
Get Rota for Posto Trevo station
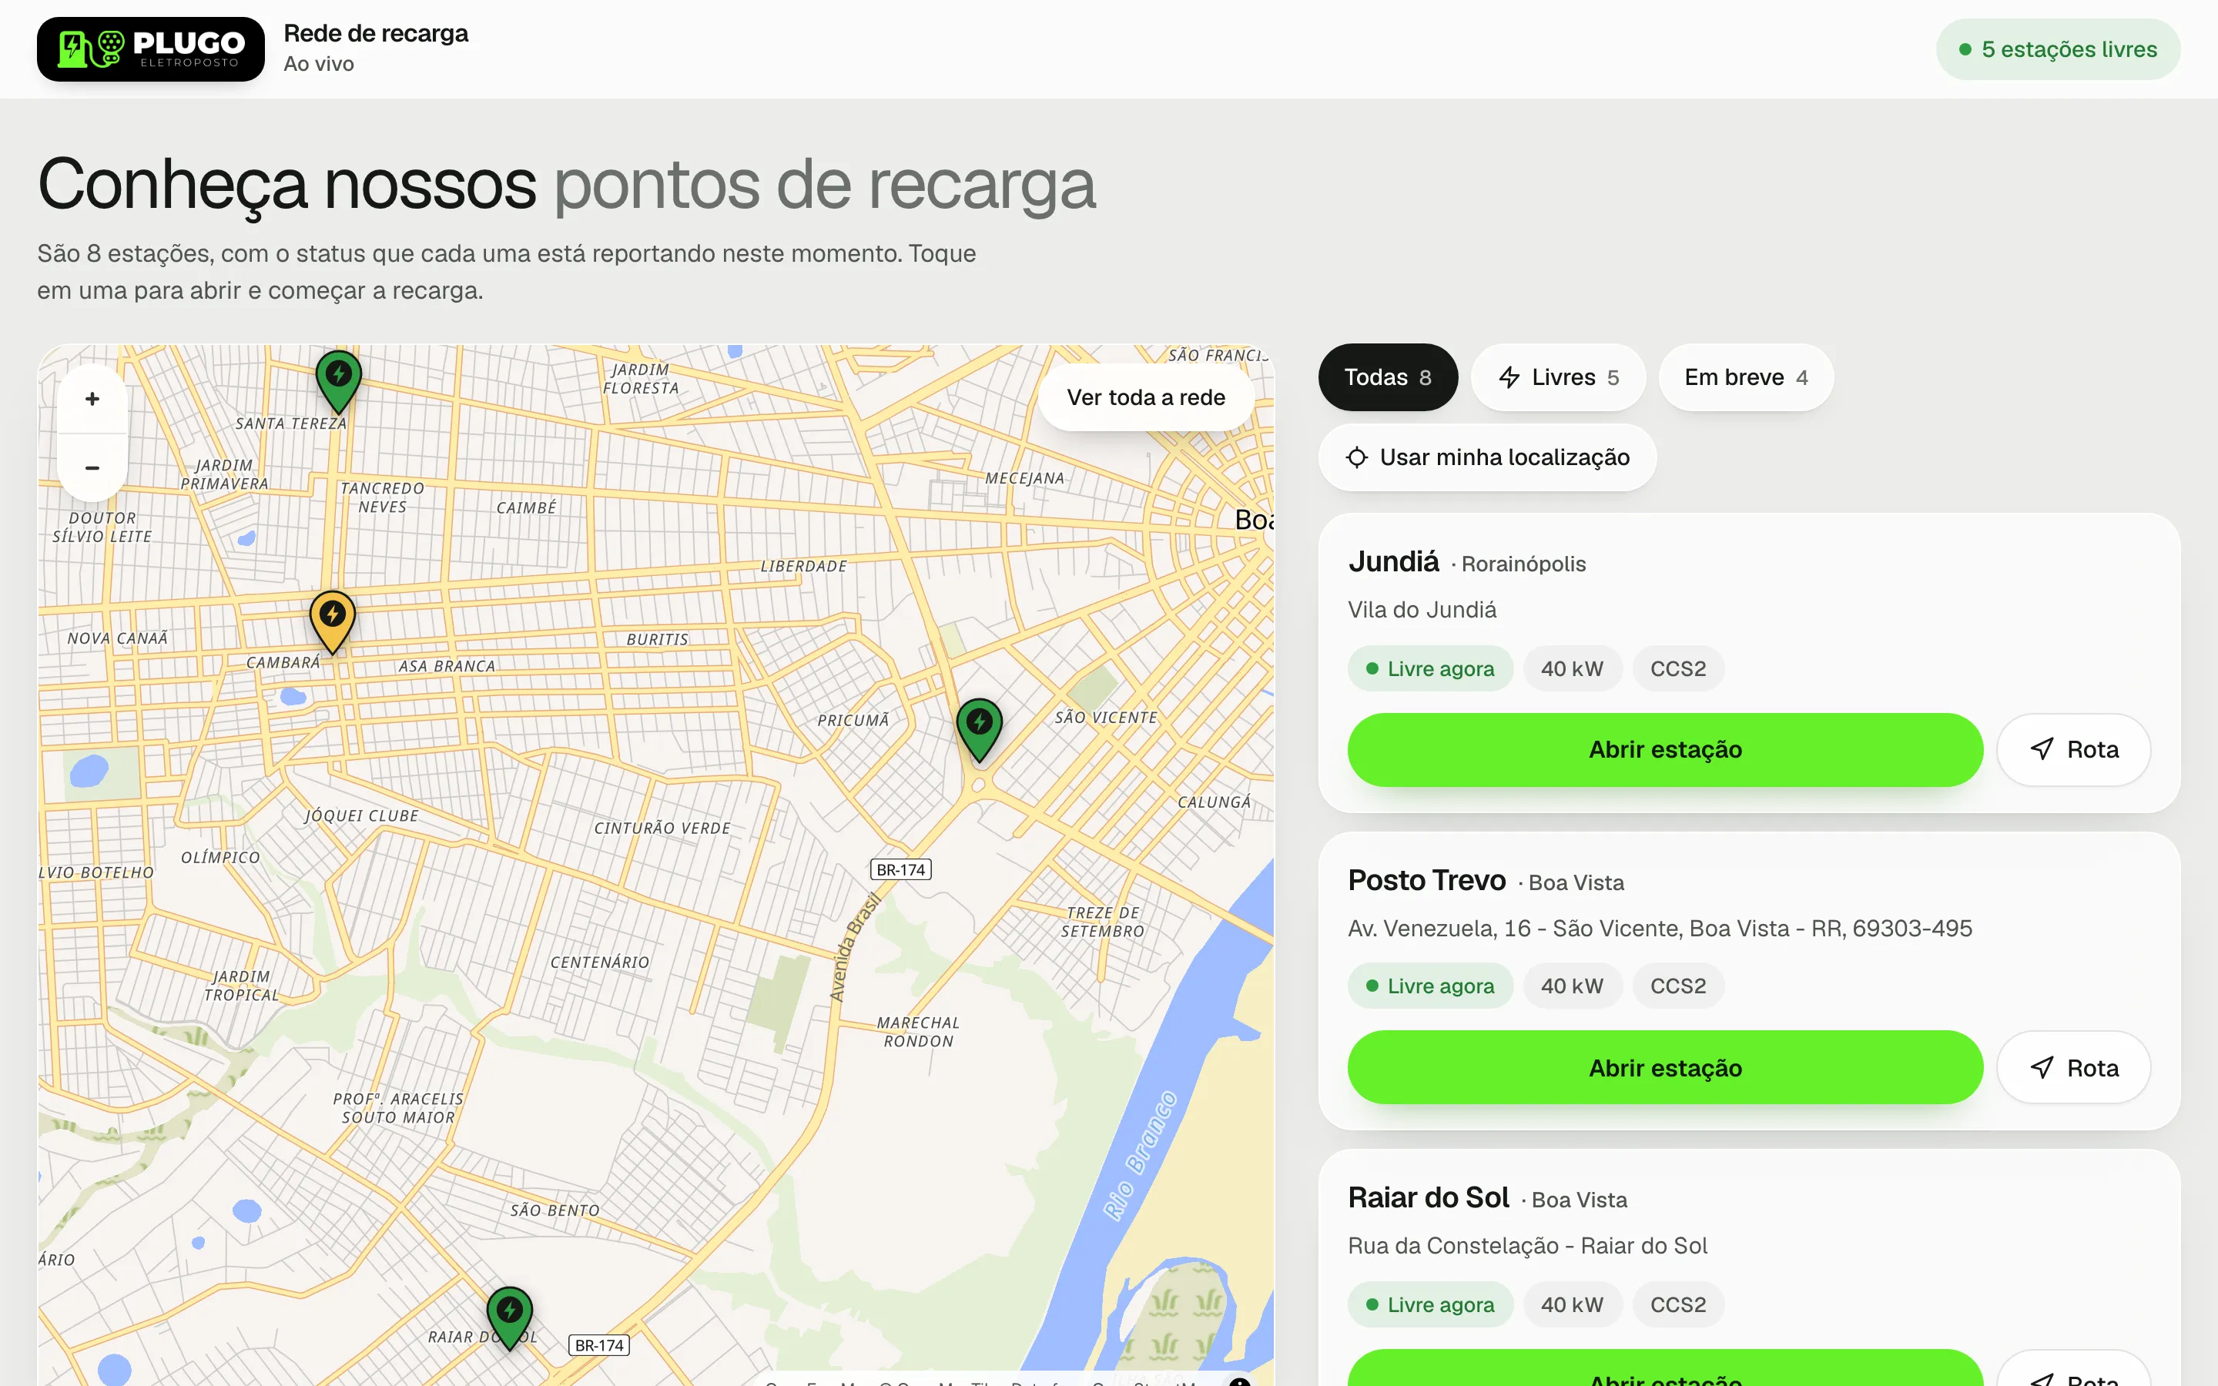[x=2073, y=1067]
